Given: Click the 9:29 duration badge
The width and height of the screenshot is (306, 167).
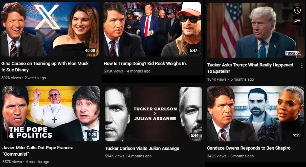Looking at the screenshot, I should [x=296, y=135].
